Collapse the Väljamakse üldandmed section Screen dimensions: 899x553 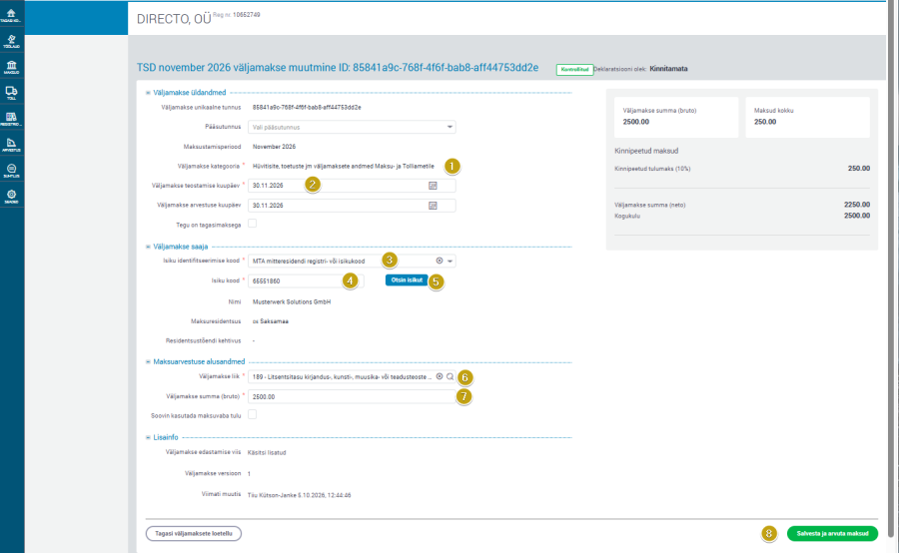pos(148,93)
